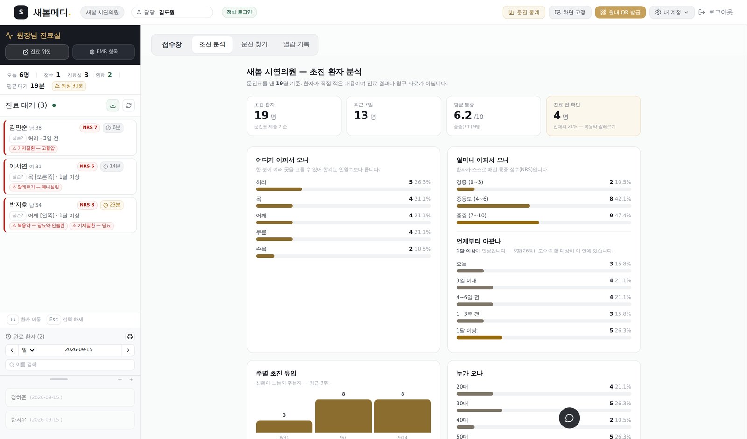
Task: Click the 8/31 weekly bar column
Action: pos(284,427)
